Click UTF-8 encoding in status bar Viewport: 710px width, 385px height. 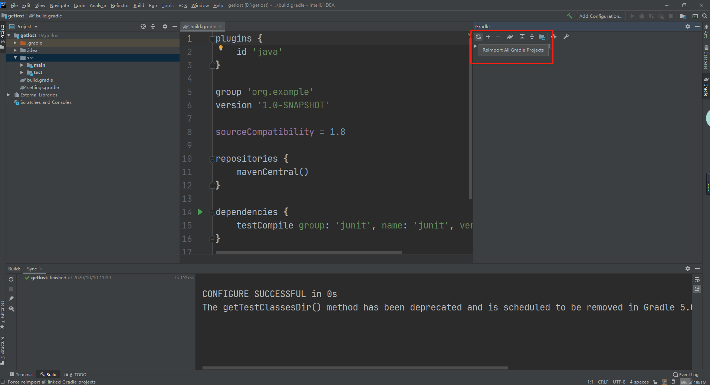tap(619, 382)
